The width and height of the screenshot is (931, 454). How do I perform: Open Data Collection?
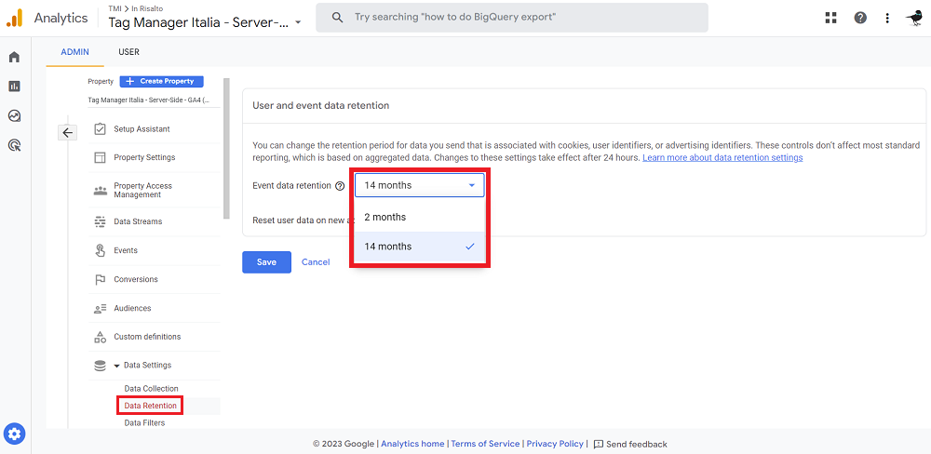pyautogui.click(x=152, y=388)
